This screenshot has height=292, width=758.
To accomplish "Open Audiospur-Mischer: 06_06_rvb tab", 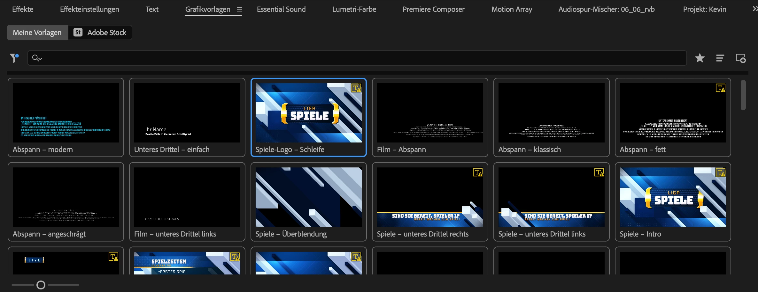I will pos(607,9).
